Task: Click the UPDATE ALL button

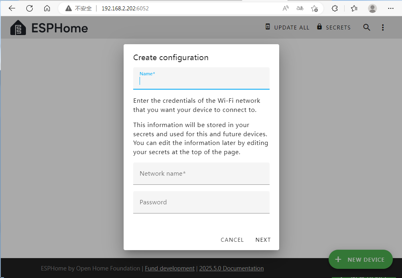Action: [288, 27]
